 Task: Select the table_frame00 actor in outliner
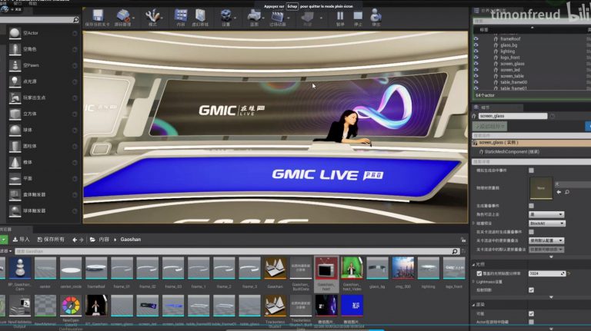point(514,82)
